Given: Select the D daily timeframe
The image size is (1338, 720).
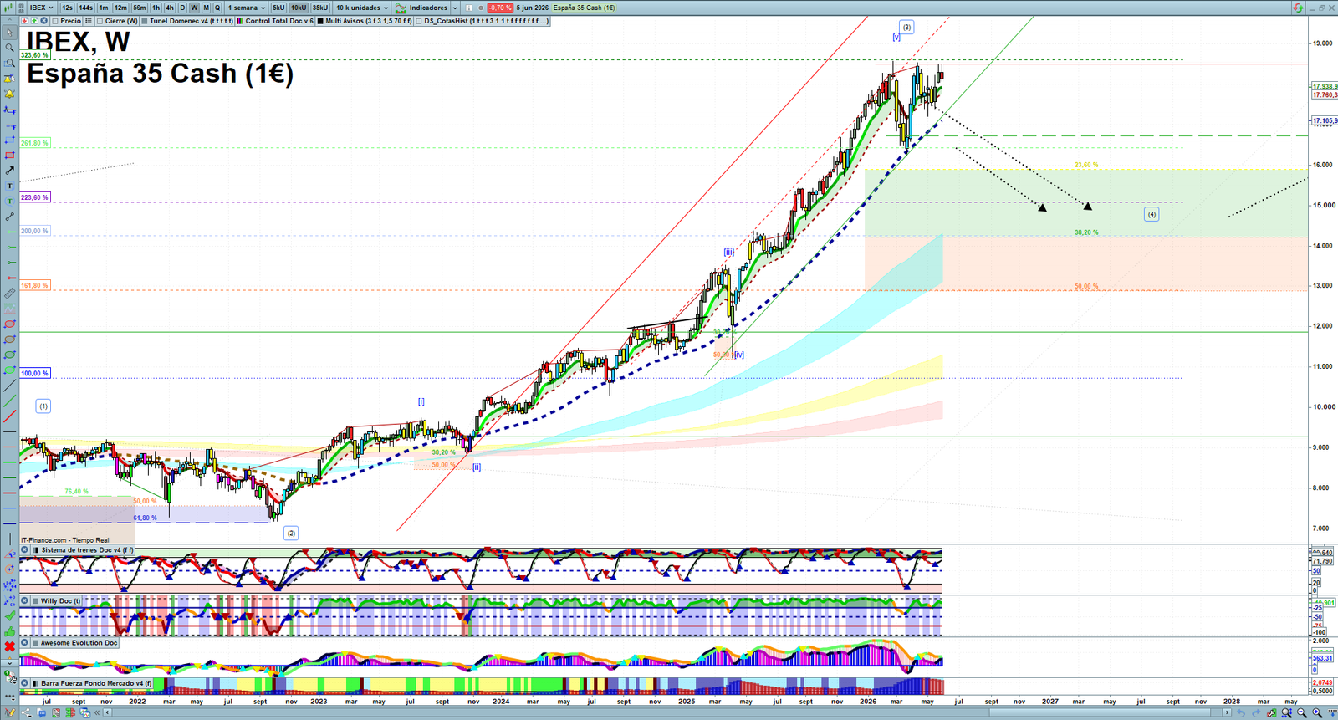Looking at the screenshot, I should [182, 8].
